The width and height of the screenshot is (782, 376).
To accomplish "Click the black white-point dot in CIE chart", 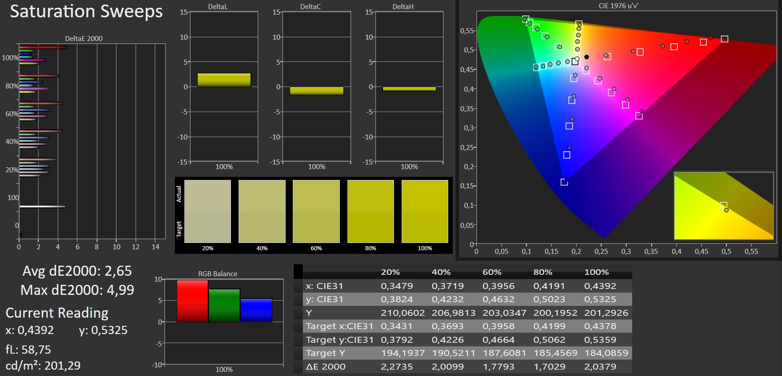I will (x=587, y=57).
